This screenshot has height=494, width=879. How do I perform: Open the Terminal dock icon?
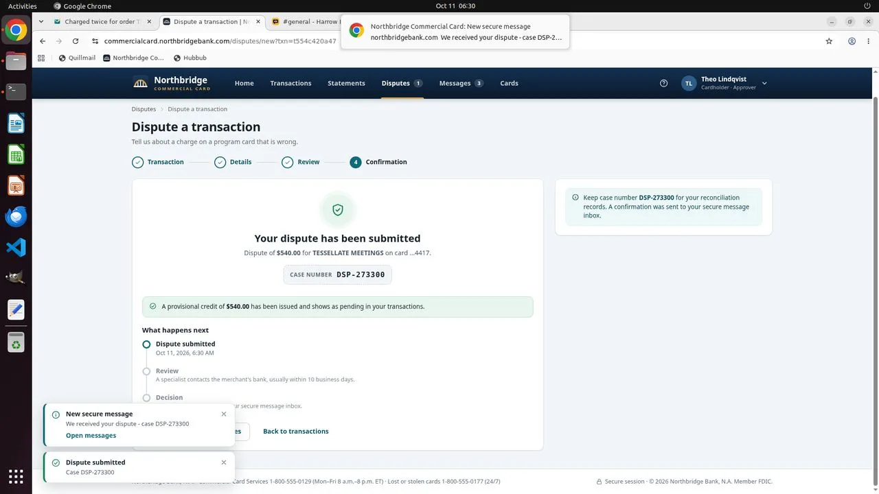click(16, 91)
